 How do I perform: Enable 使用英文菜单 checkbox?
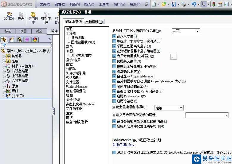tap(114, 61)
